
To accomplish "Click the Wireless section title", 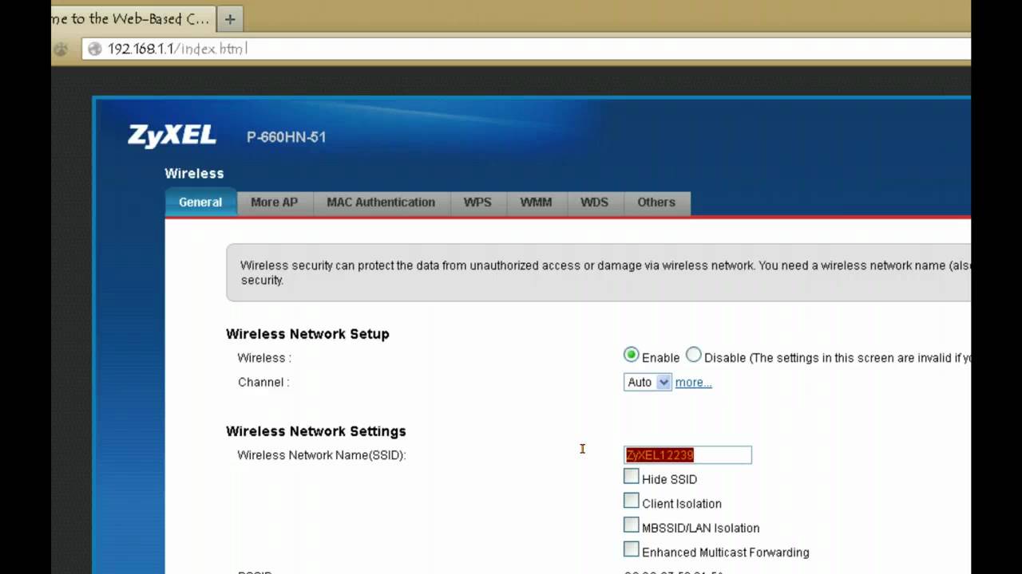I will 194,173.
